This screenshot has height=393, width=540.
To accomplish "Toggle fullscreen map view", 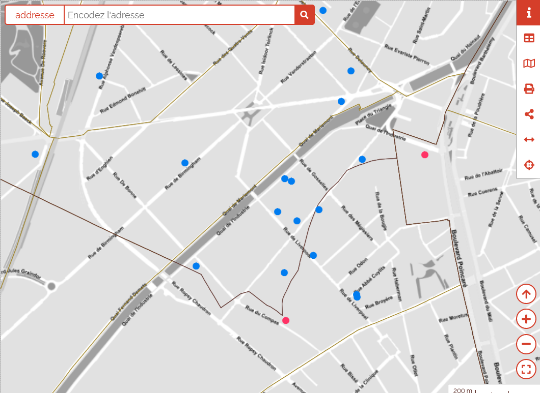I will 526,369.
